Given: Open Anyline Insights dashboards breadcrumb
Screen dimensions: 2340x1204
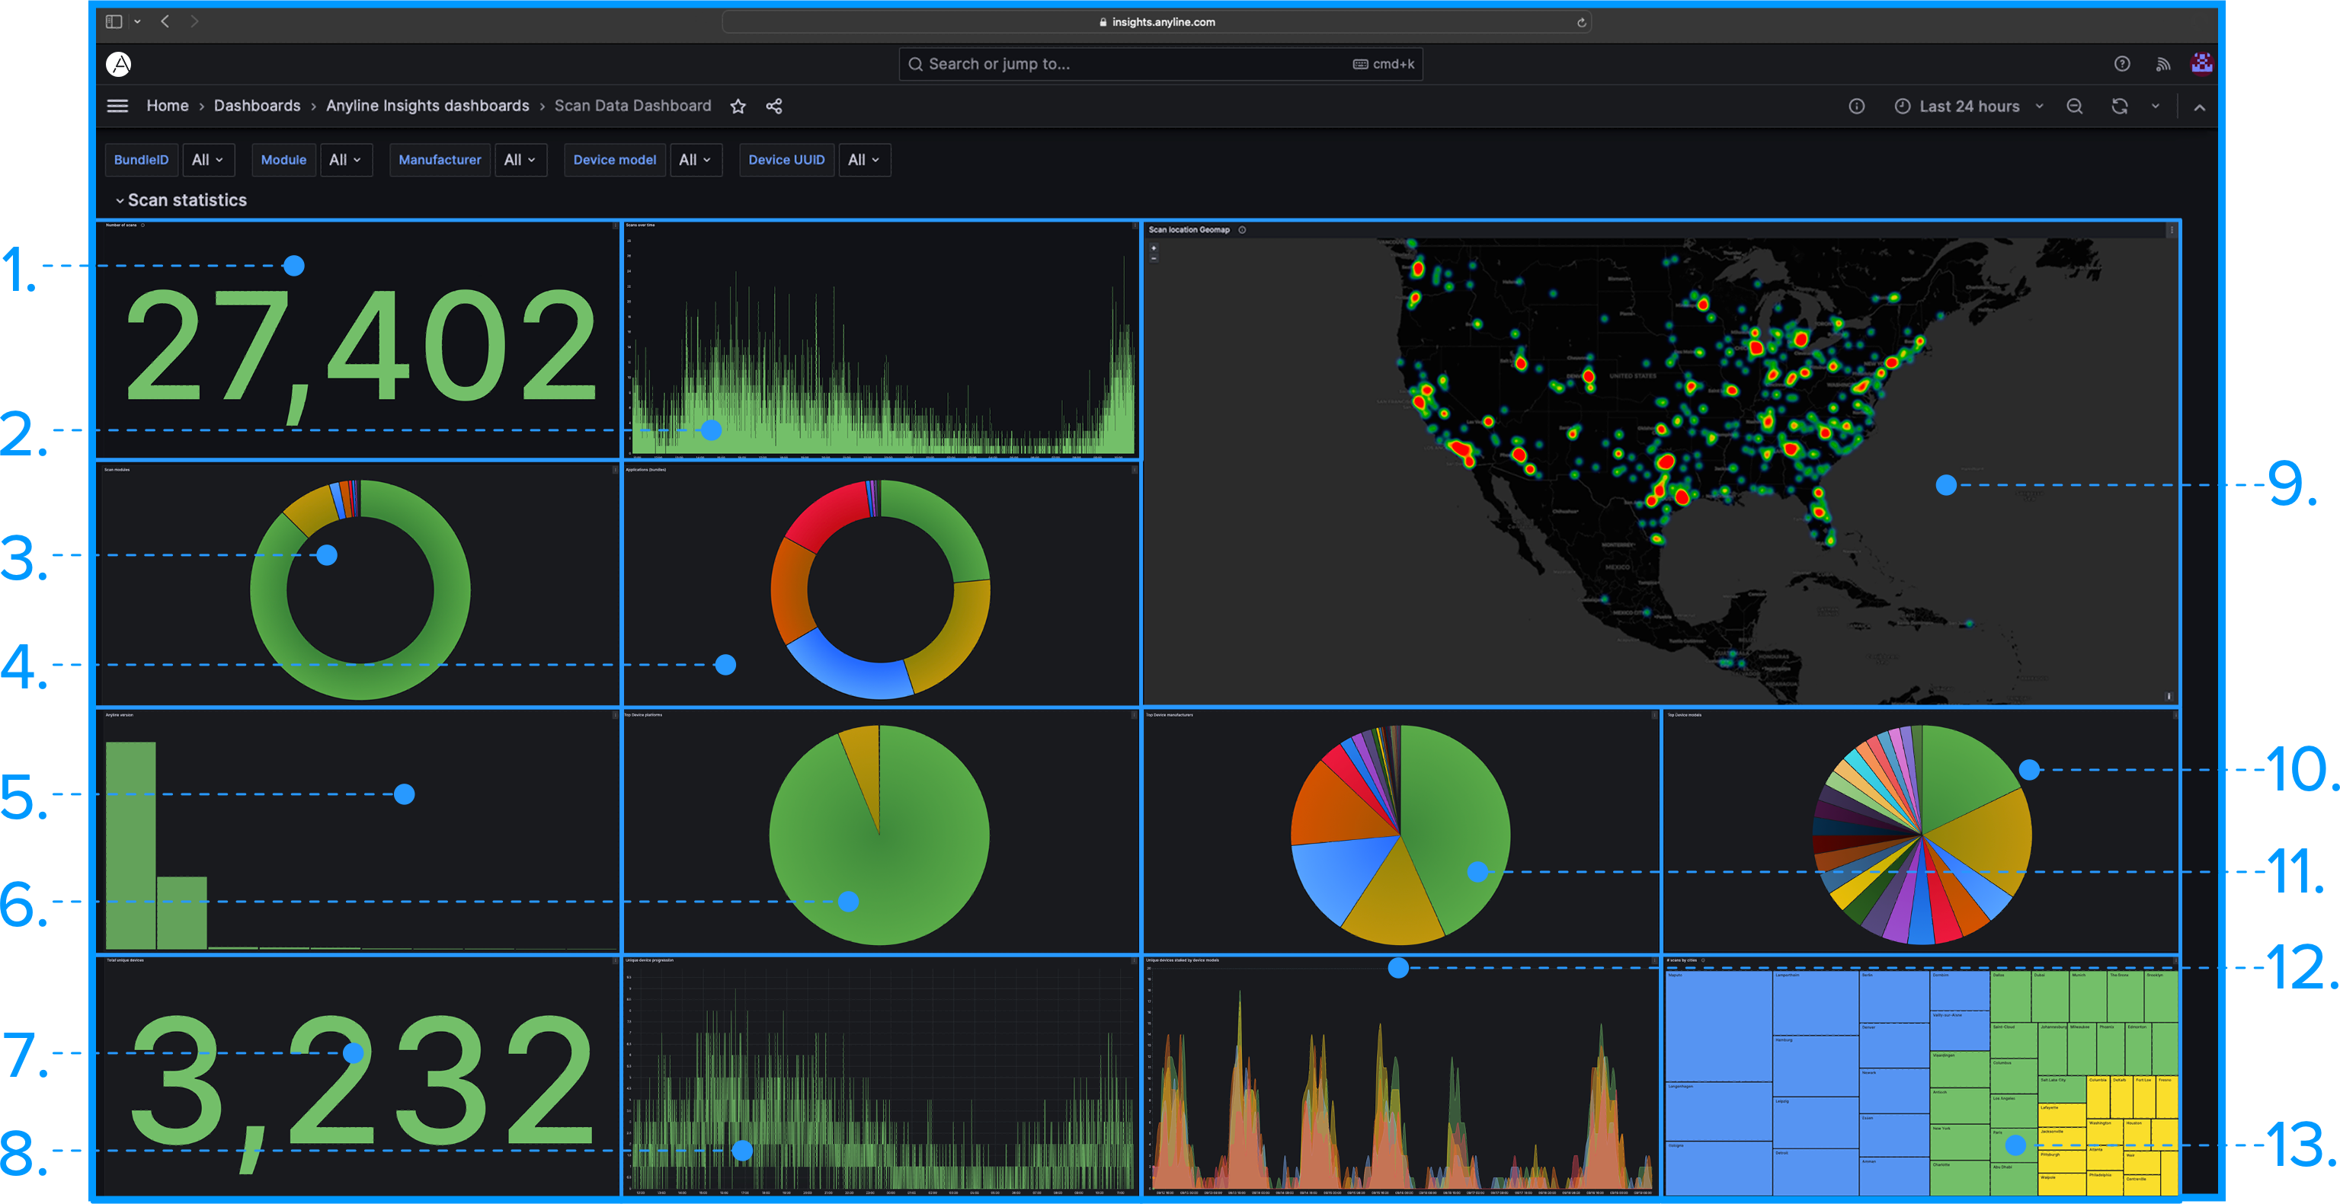Looking at the screenshot, I should coord(427,105).
